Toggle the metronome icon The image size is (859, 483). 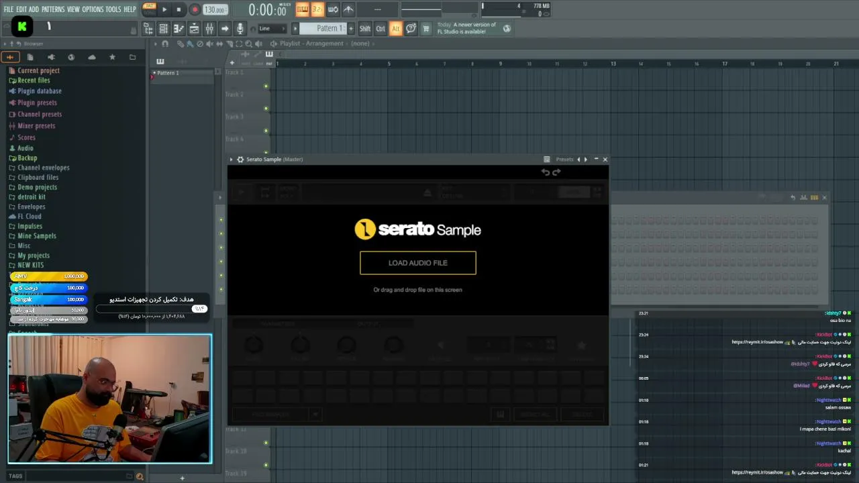(x=349, y=9)
